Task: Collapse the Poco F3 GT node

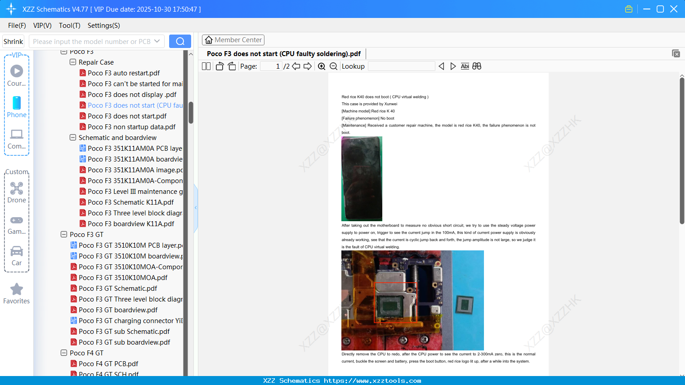Action: (64, 235)
